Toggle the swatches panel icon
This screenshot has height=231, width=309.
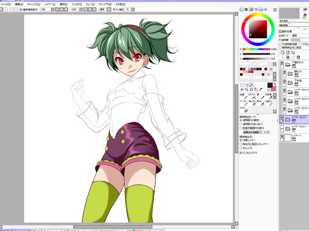(261, 10)
